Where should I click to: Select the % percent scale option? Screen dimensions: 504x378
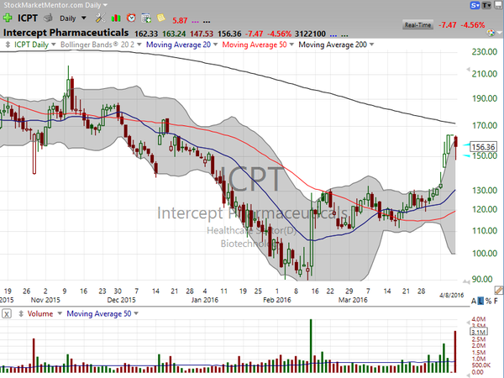[489, 302]
